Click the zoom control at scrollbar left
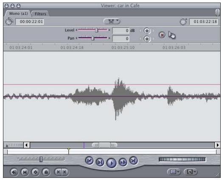The width and height of the screenshot is (222, 180). click(14, 145)
